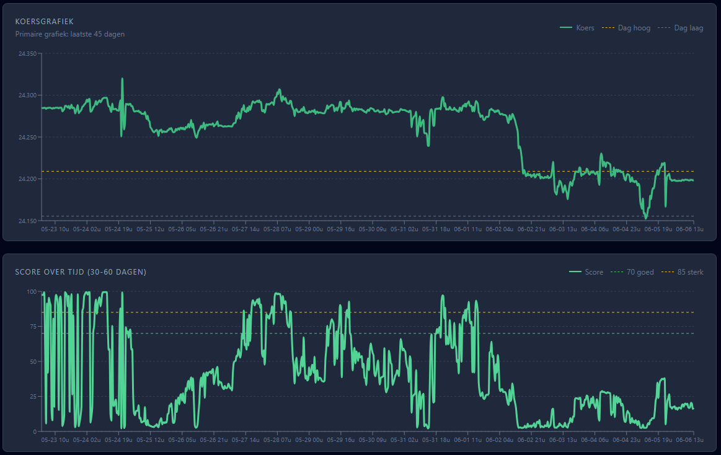721x455 pixels.
Task: Select the '05-29 16u' tick in the price chart
Action: (341, 229)
